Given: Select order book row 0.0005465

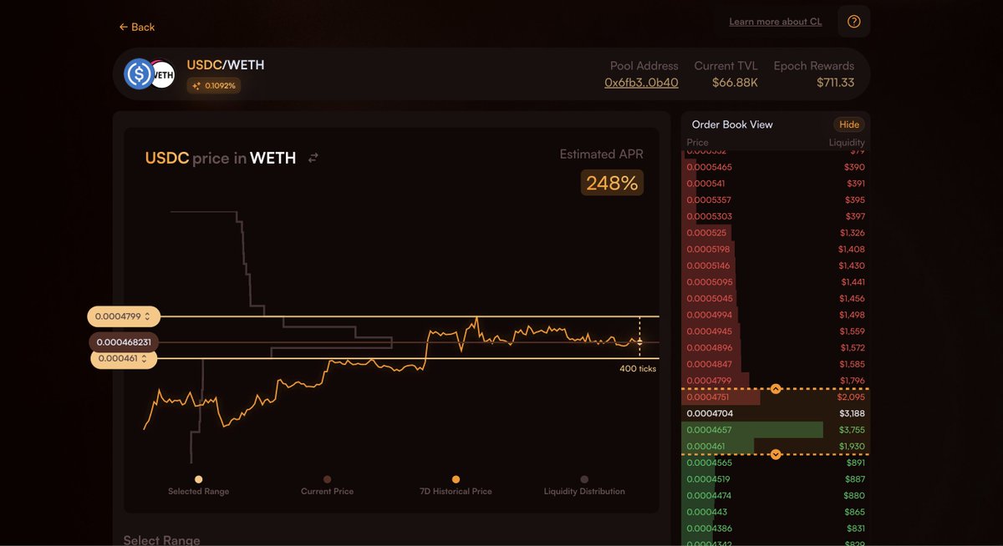Looking at the screenshot, I should (x=776, y=167).
